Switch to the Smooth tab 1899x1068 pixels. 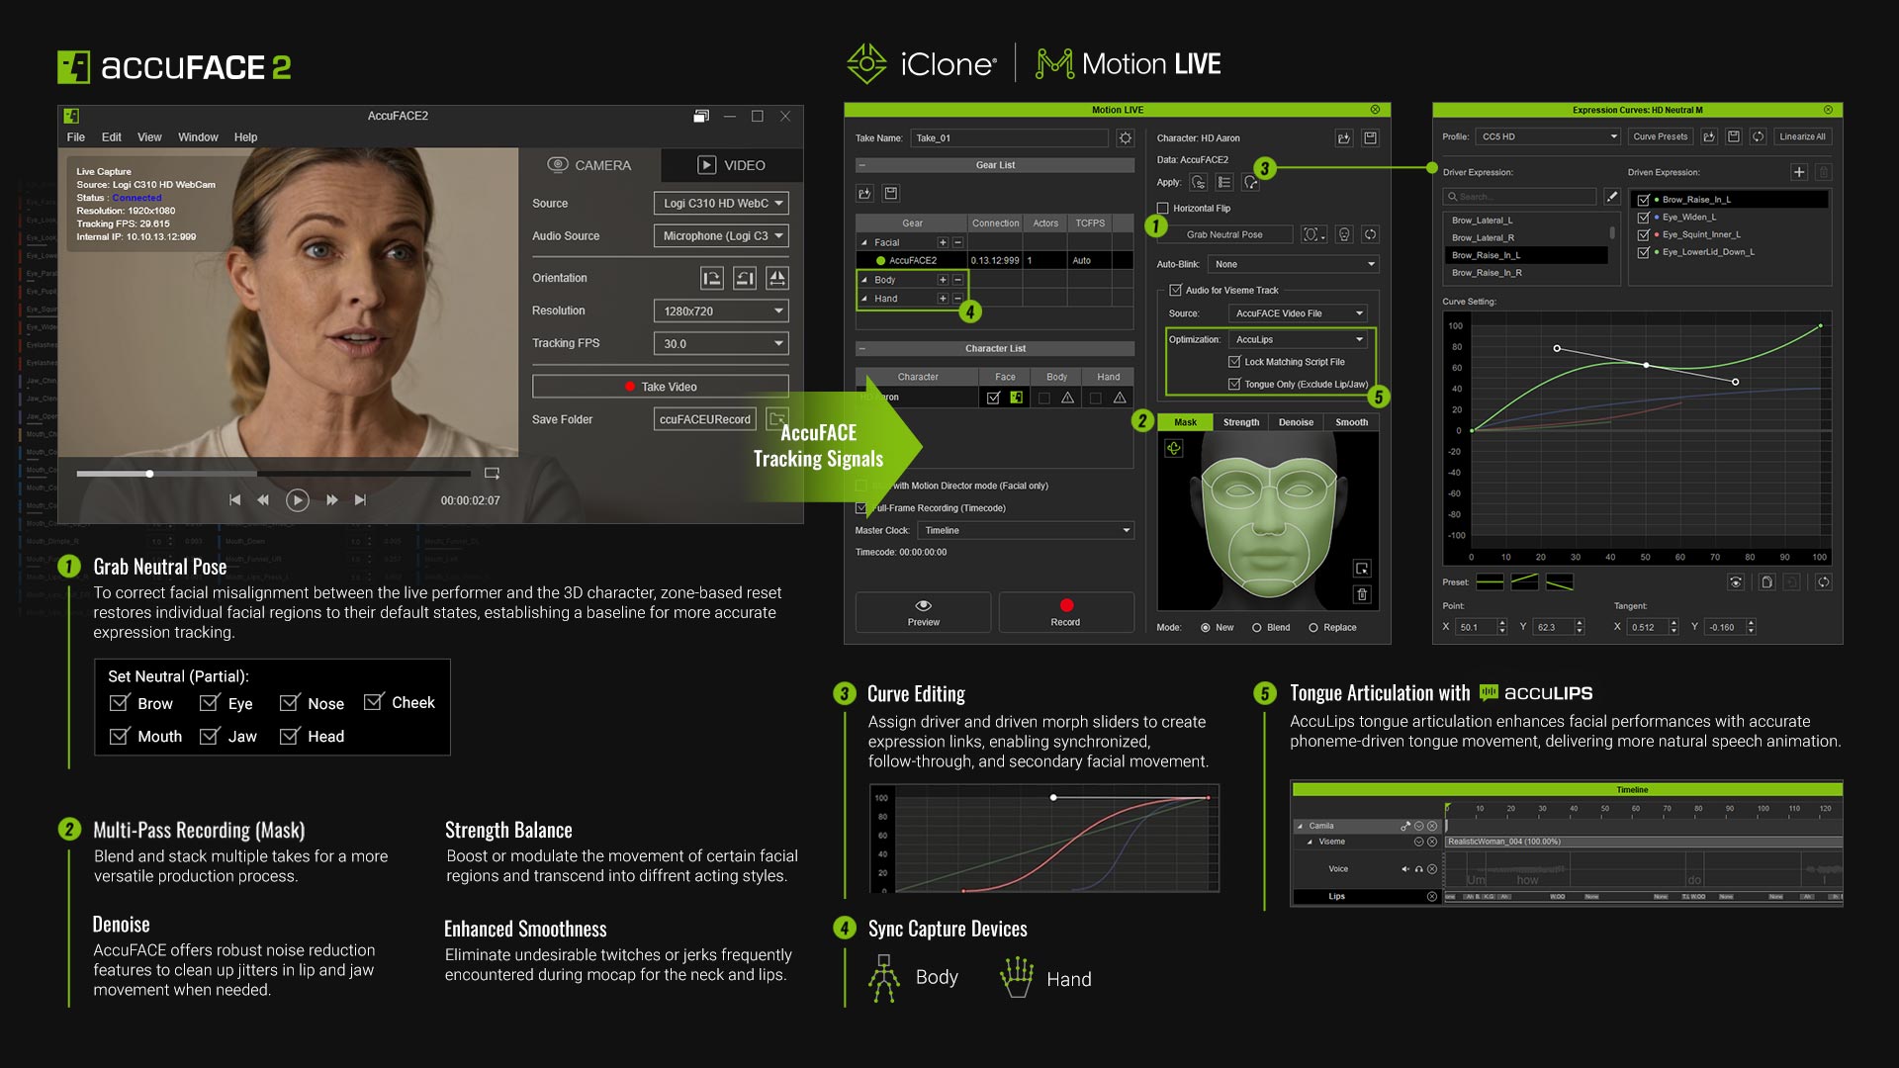(1352, 422)
